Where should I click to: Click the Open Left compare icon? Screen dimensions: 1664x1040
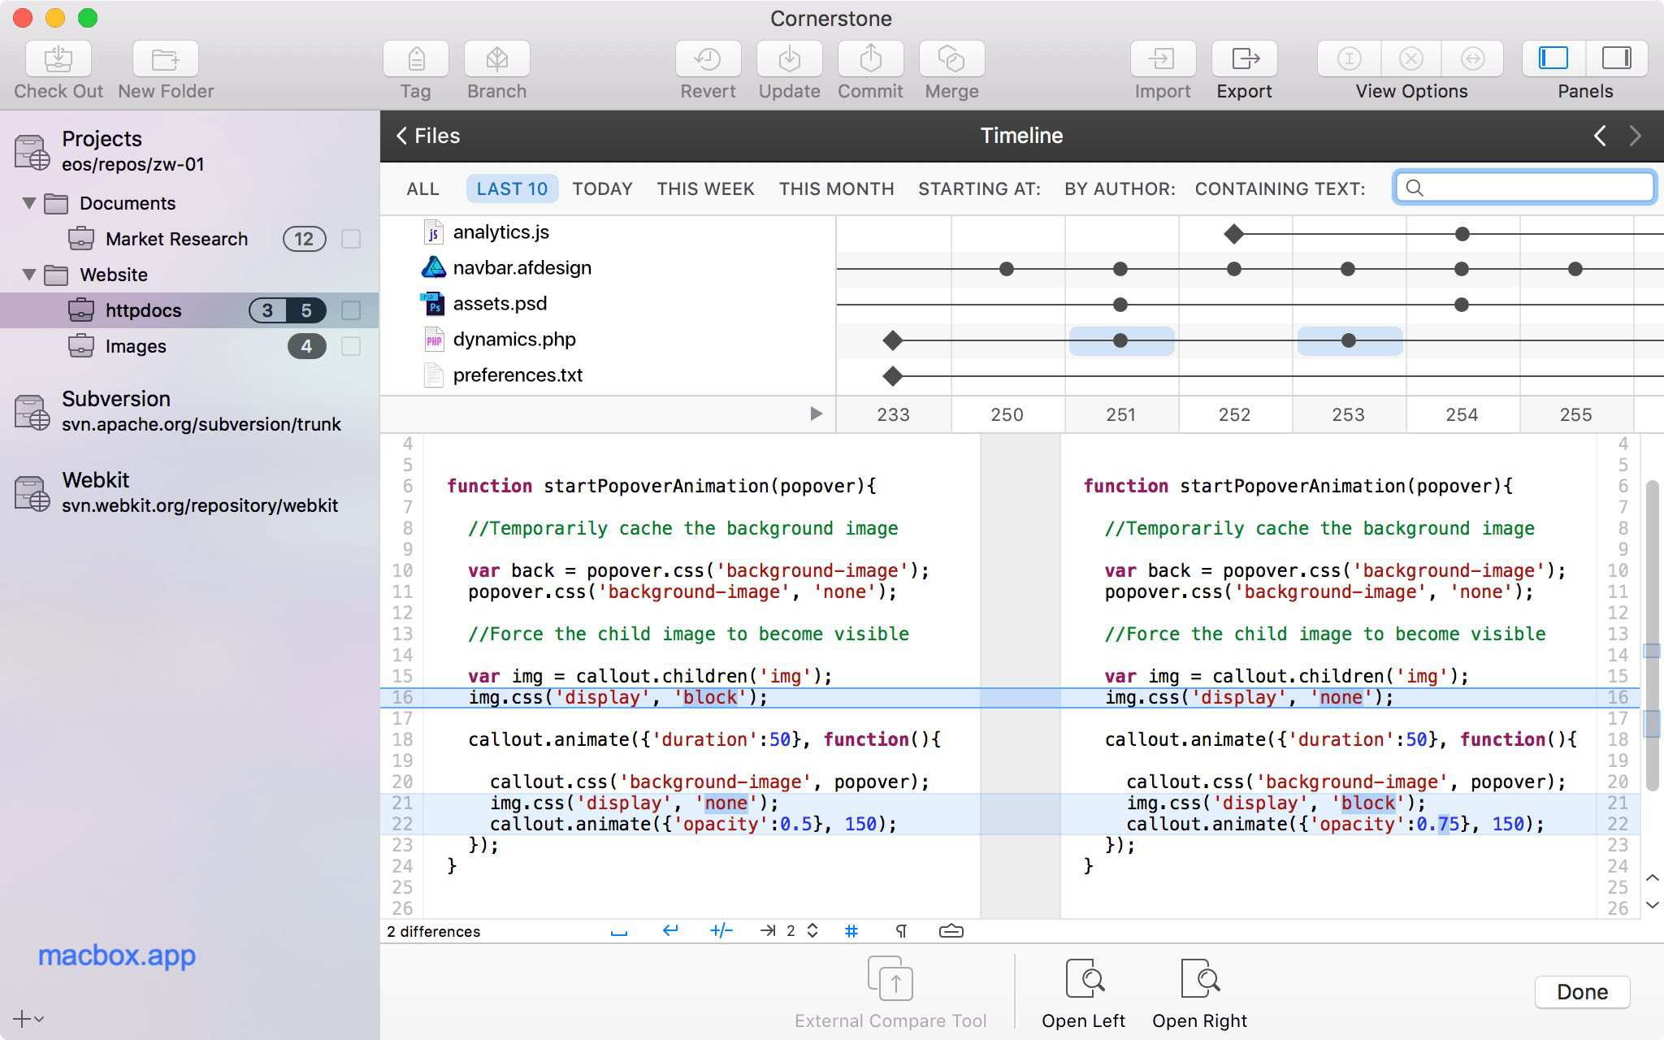click(x=1083, y=979)
